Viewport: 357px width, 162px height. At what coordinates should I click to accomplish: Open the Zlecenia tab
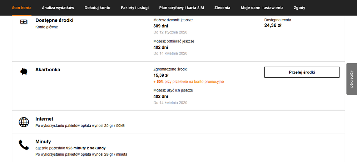click(222, 7)
